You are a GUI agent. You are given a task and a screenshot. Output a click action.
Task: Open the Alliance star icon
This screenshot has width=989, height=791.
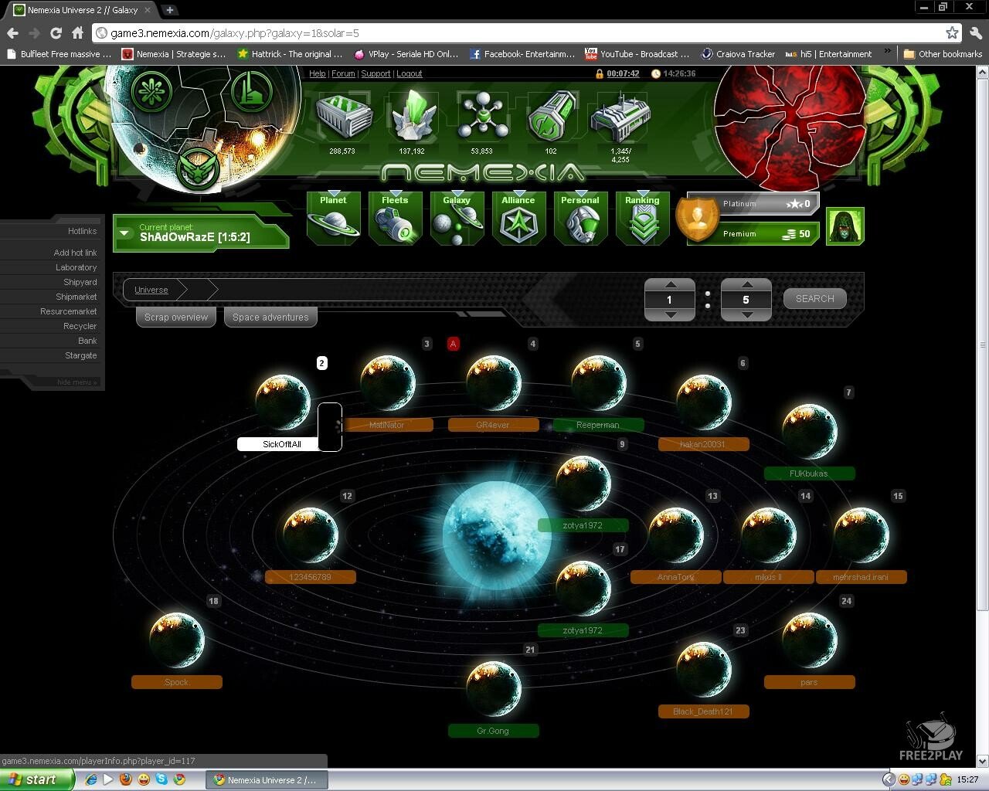pyautogui.click(x=518, y=219)
